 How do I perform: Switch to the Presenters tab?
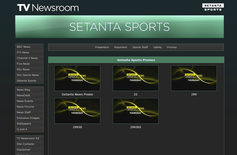click(102, 47)
